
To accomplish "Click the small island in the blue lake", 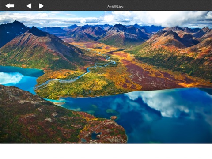I will pyautogui.click(x=114, y=117).
